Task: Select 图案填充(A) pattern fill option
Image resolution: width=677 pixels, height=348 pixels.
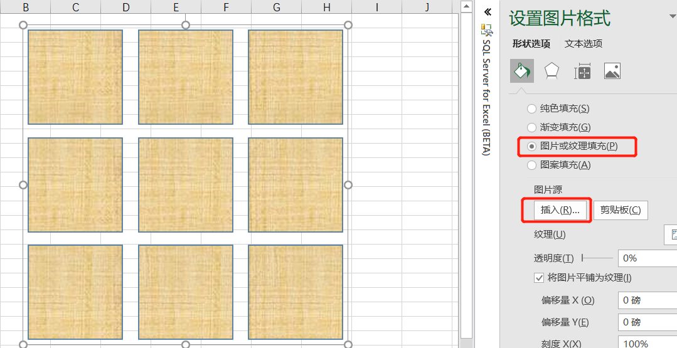Action: pyautogui.click(x=559, y=165)
